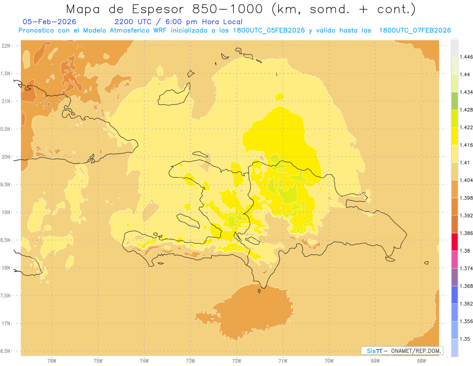This screenshot has height=366, width=473.
Task: Click the 20N latitude label
Action: point(6,157)
